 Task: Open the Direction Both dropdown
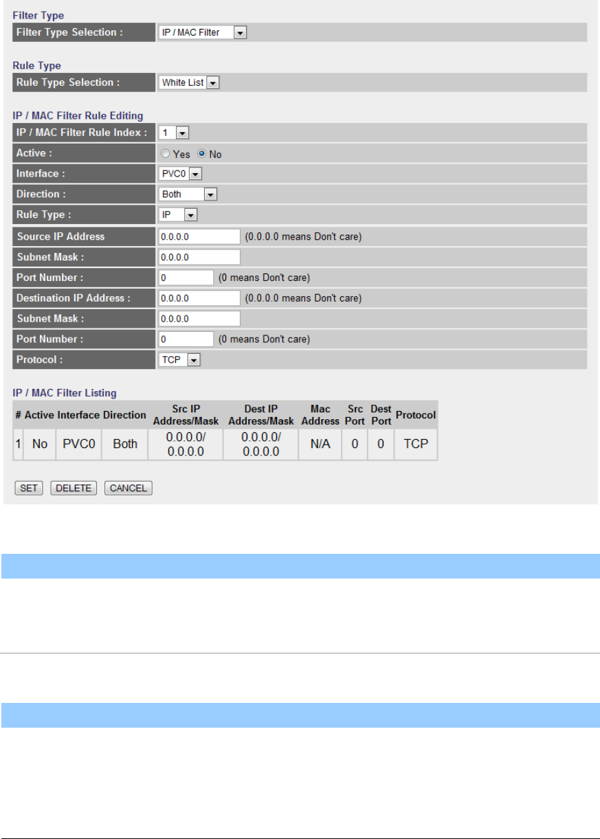[x=188, y=194]
